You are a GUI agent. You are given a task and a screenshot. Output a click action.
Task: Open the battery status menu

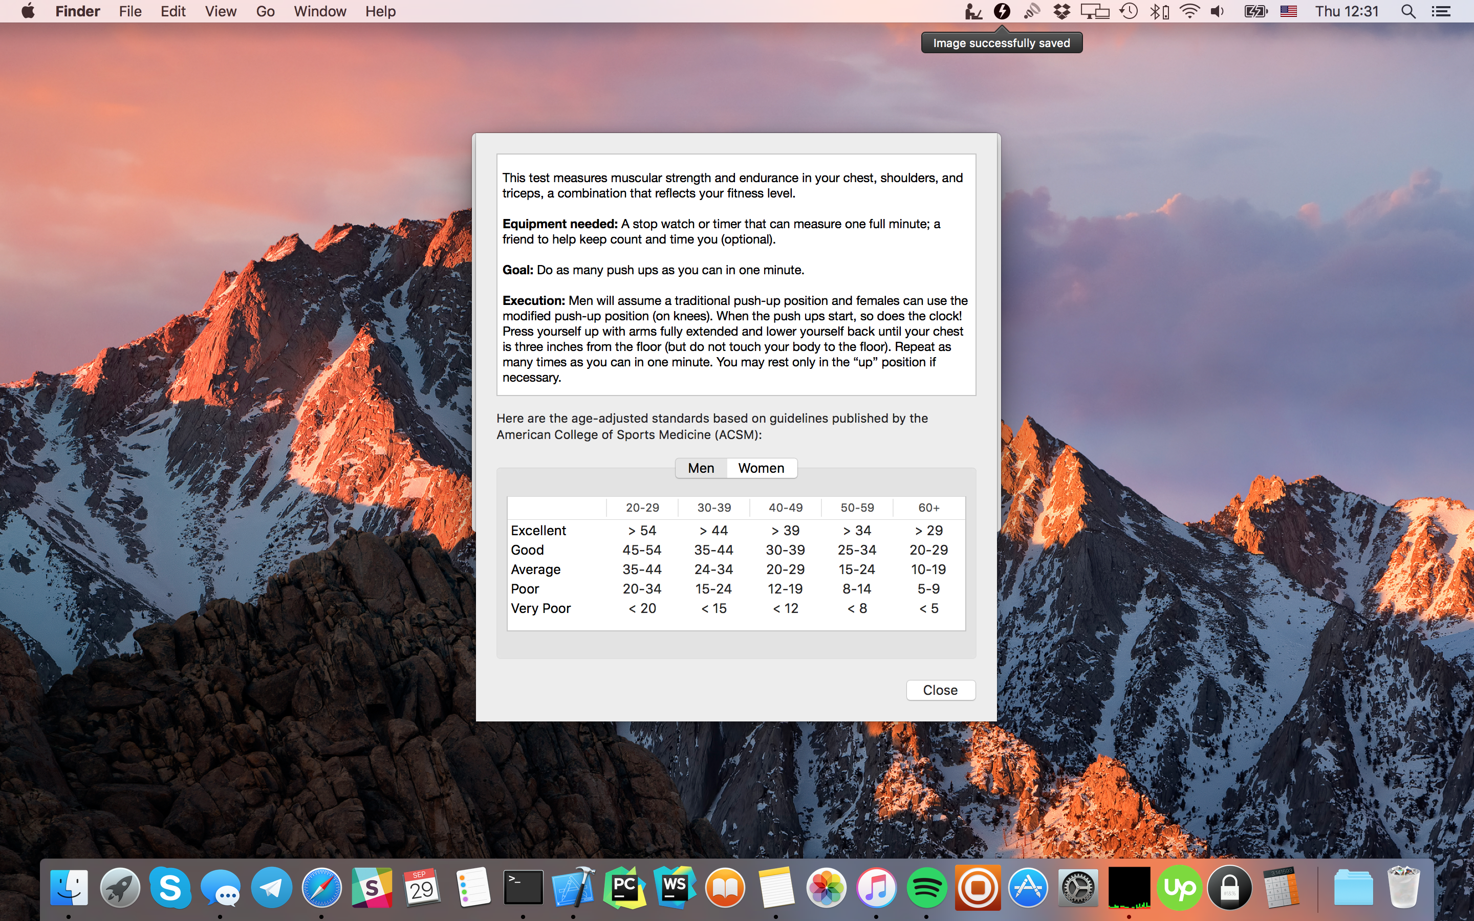click(x=1255, y=12)
